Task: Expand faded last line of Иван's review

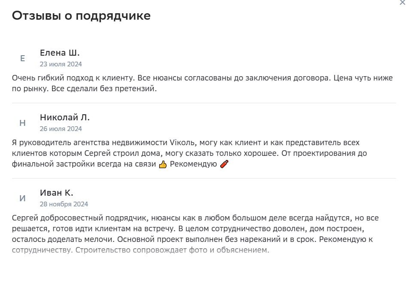Action: 141,250
